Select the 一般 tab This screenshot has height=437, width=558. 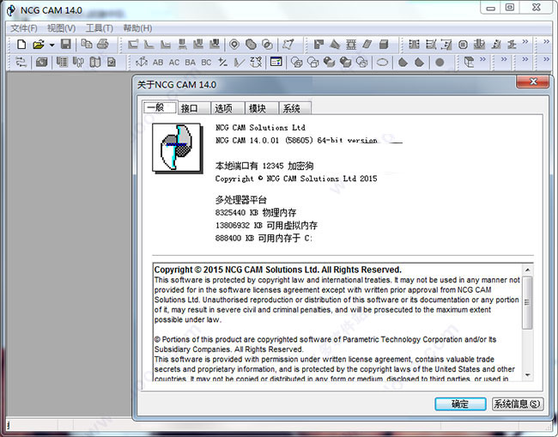[160, 107]
